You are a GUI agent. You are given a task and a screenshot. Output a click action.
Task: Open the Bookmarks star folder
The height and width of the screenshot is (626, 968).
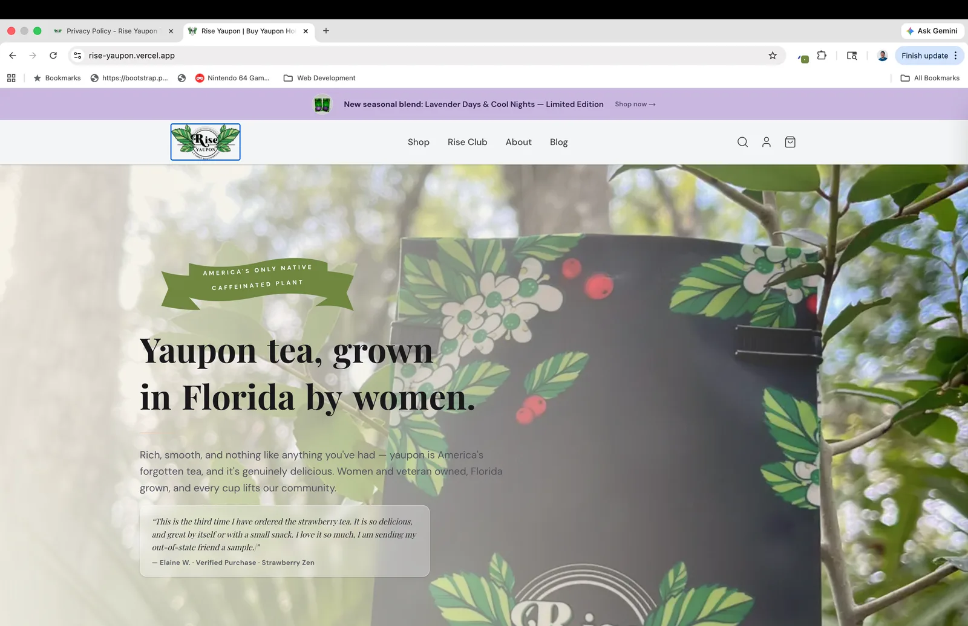point(57,78)
